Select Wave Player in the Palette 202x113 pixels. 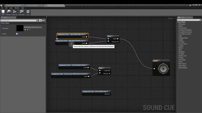182,66
